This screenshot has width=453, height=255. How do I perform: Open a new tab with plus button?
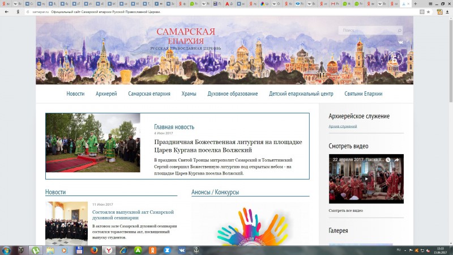[x=416, y=4]
